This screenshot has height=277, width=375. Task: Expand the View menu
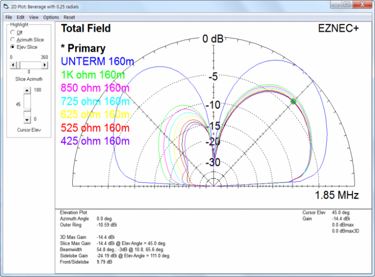[x=33, y=17]
